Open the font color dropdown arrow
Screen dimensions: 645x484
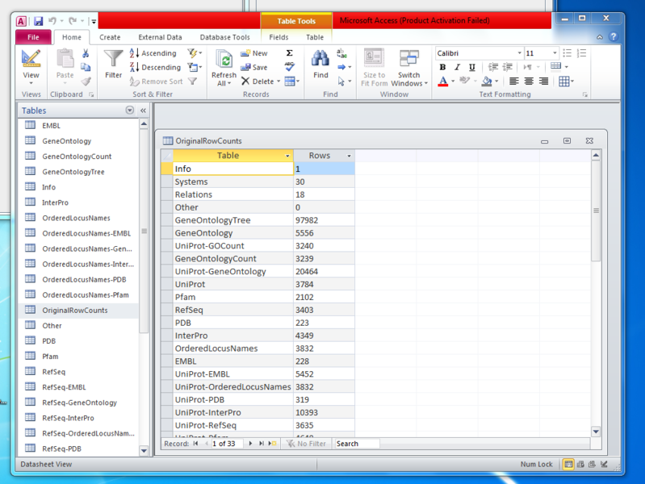click(453, 81)
